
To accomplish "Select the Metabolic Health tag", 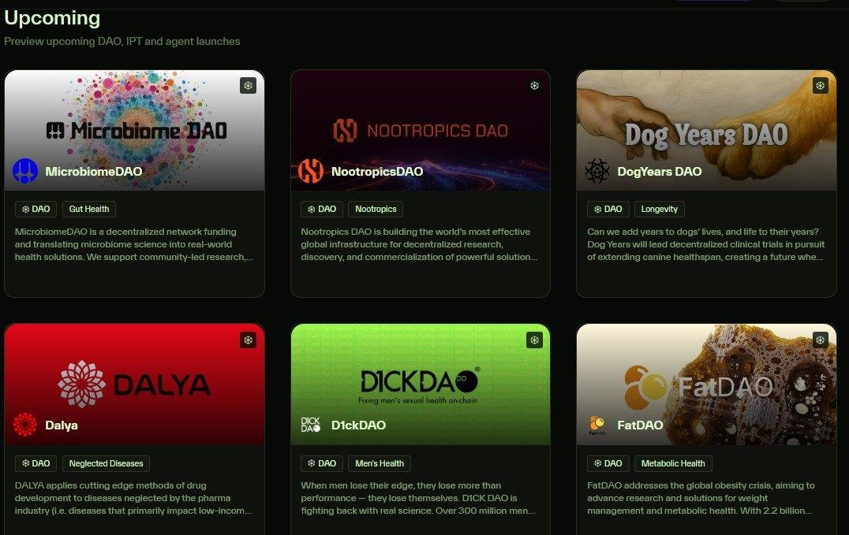I will (673, 463).
